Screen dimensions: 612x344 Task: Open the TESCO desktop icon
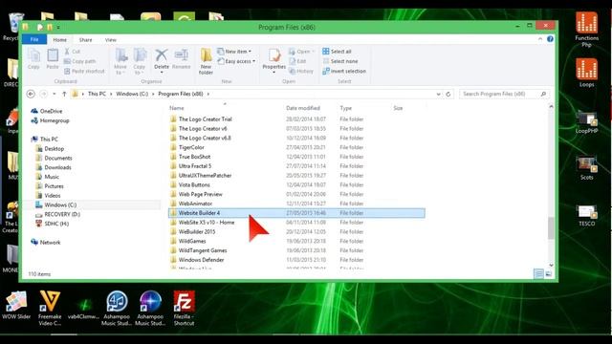coord(586,216)
